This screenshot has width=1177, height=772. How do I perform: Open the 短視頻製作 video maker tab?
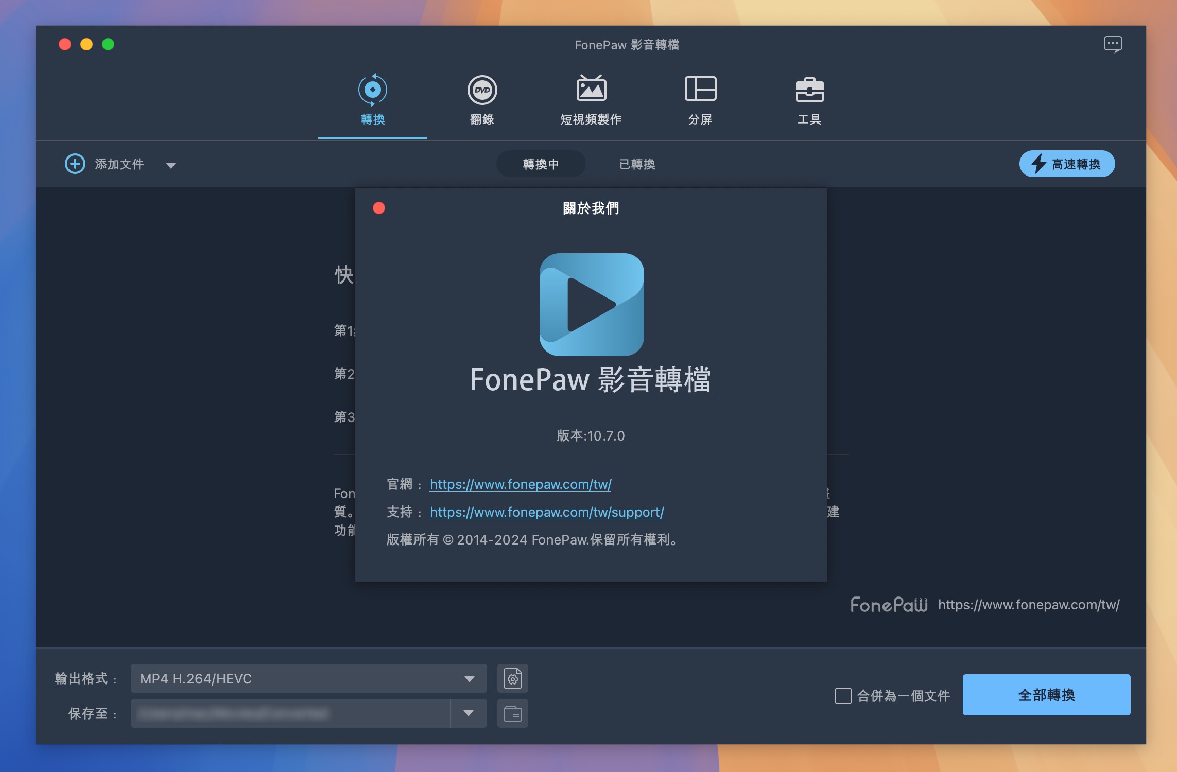[x=591, y=101]
